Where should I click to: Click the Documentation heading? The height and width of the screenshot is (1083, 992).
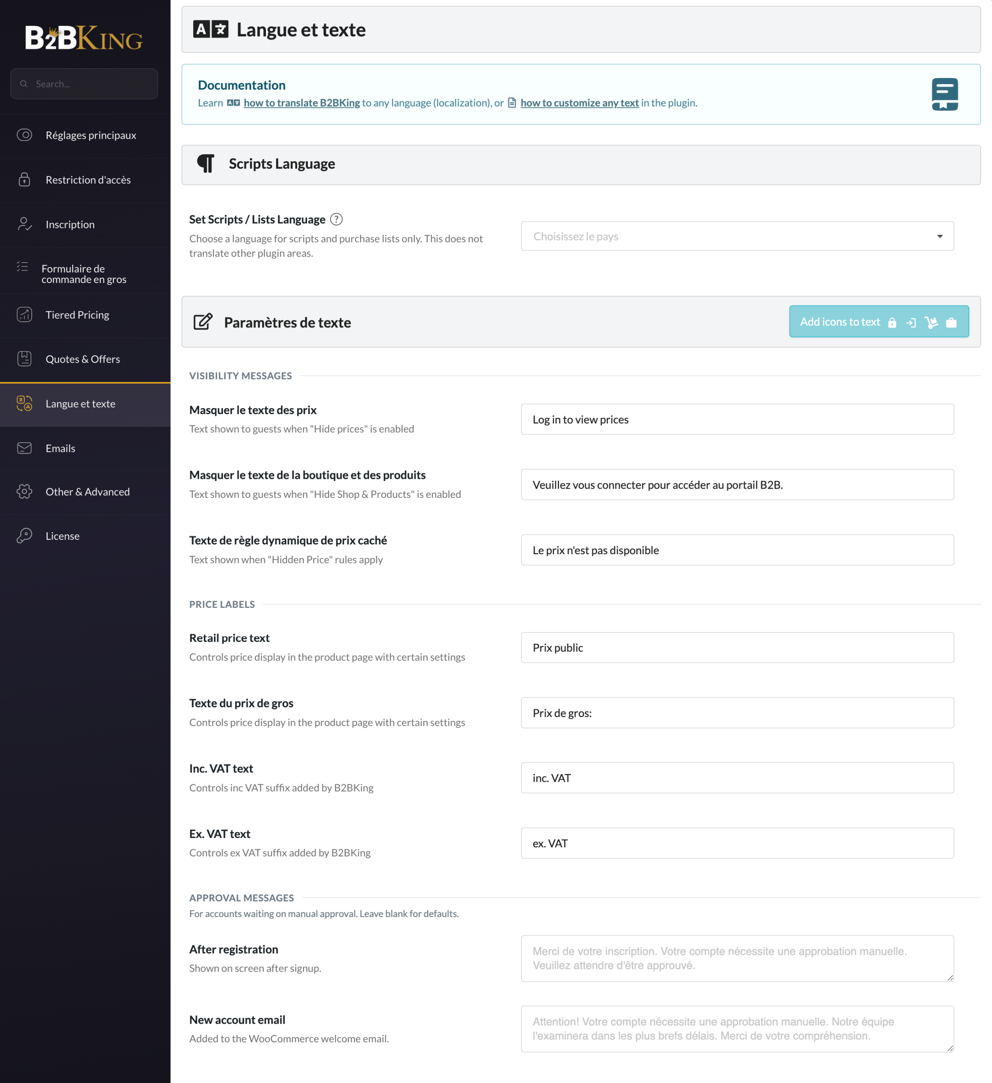click(242, 85)
